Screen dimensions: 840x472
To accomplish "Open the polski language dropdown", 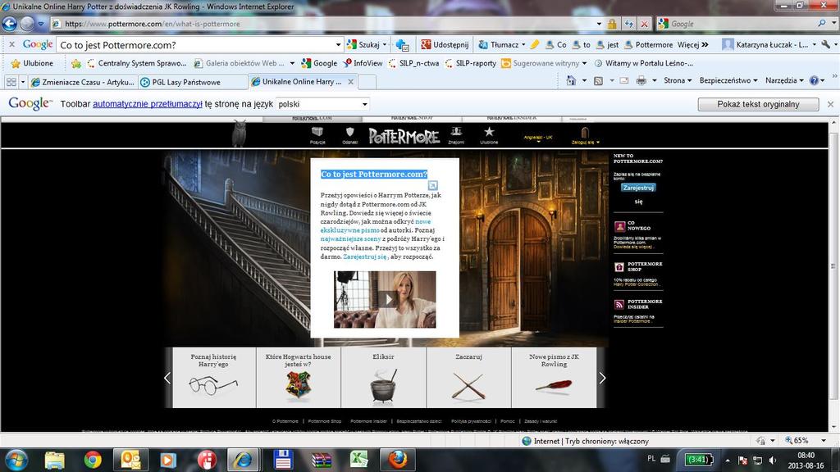I will [323, 104].
